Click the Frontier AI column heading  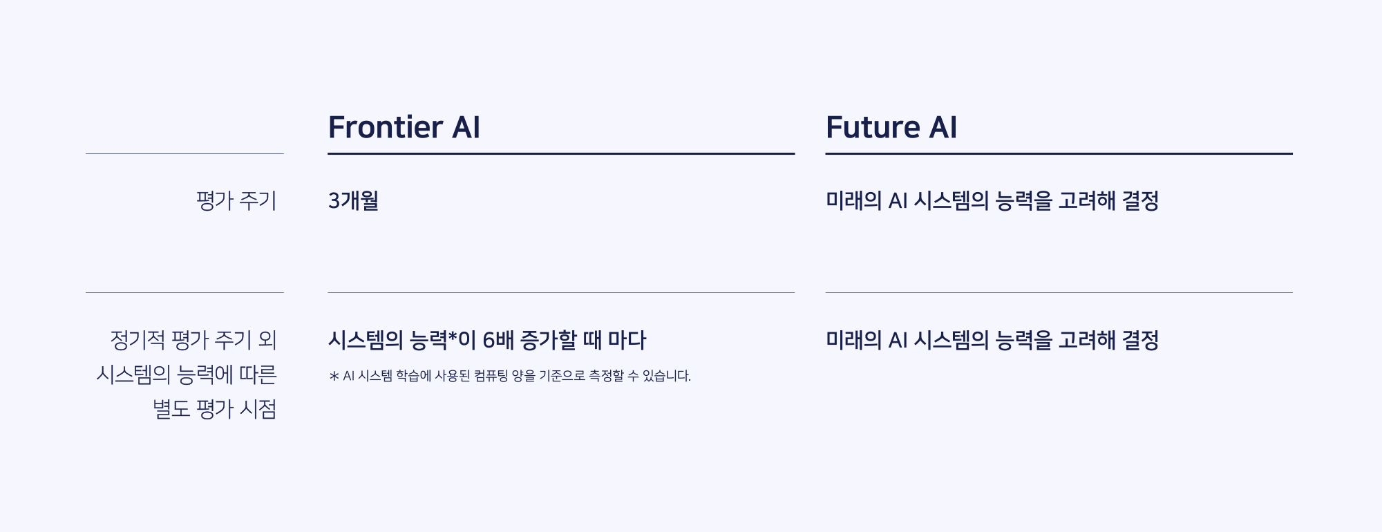click(404, 127)
